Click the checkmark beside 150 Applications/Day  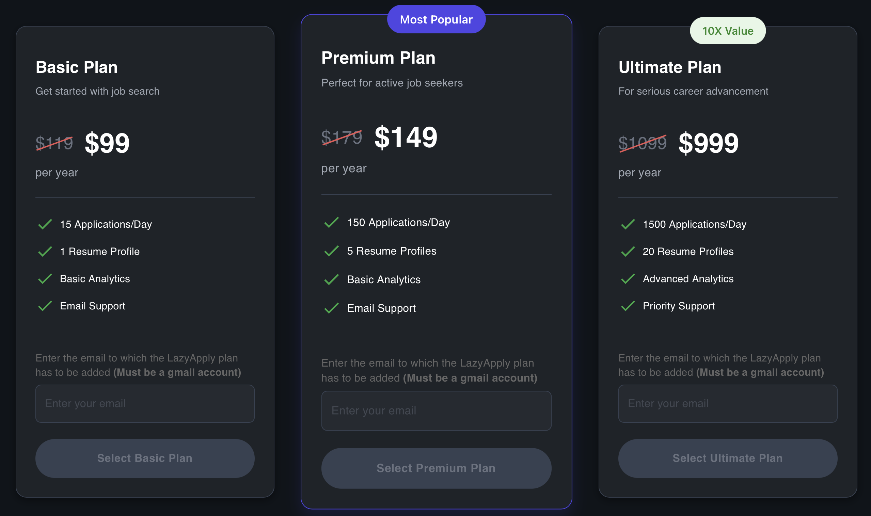[332, 223]
